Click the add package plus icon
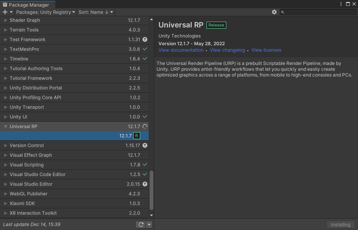 click(x=5, y=12)
